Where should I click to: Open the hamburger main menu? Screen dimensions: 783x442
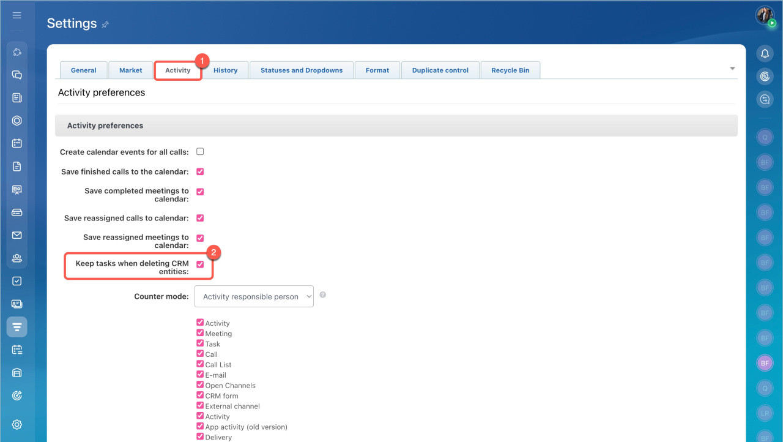pyautogui.click(x=17, y=15)
